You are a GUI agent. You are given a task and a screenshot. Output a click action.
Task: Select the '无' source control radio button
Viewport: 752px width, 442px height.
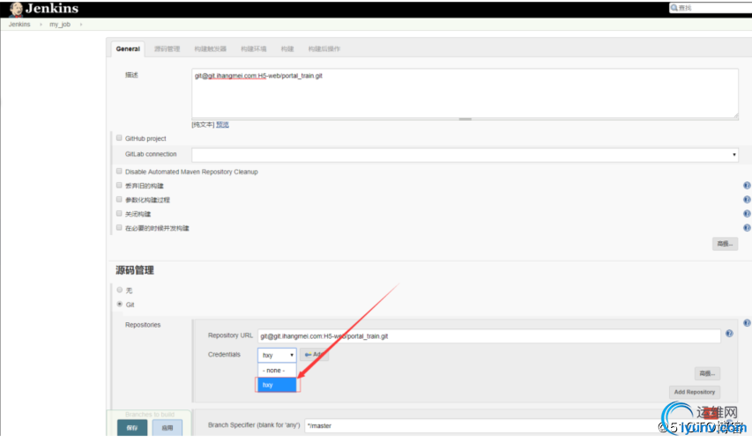tap(119, 290)
